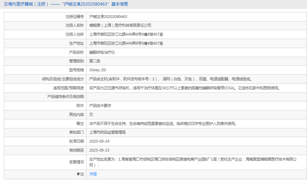Select the 生产地址 address value
Screen dimensions: 307x181
pyautogui.click(x=126, y=43)
